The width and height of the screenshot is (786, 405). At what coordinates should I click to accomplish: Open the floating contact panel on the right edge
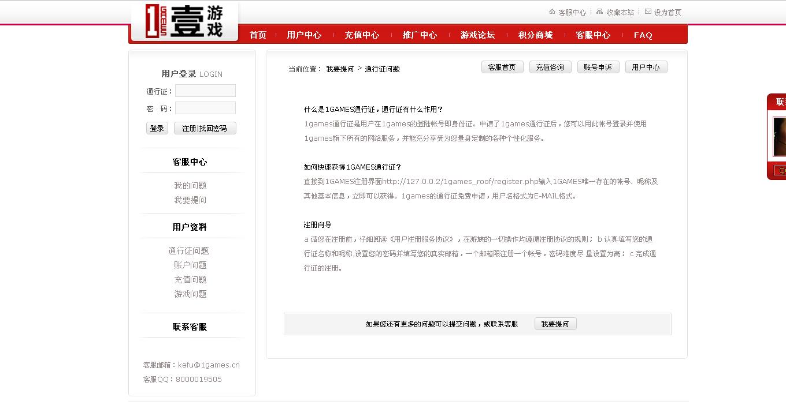(x=778, y=101)
